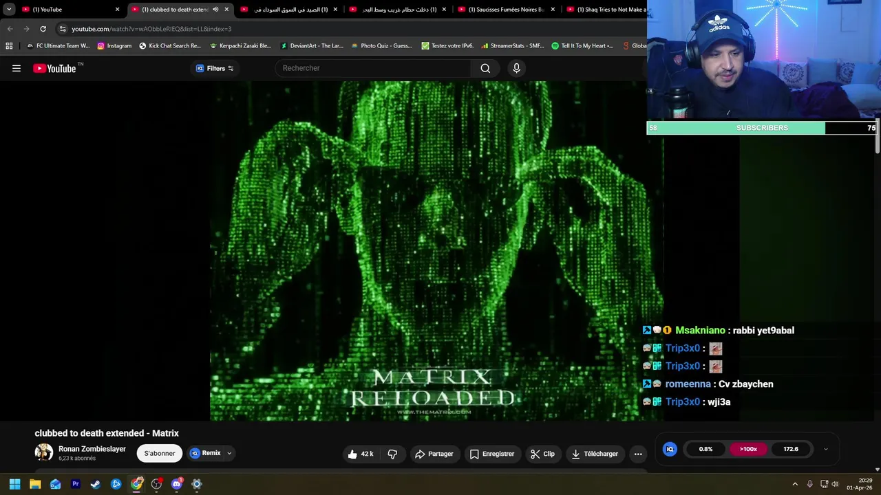
Task: Open File Explorer from taskbar
Action: 35,484
